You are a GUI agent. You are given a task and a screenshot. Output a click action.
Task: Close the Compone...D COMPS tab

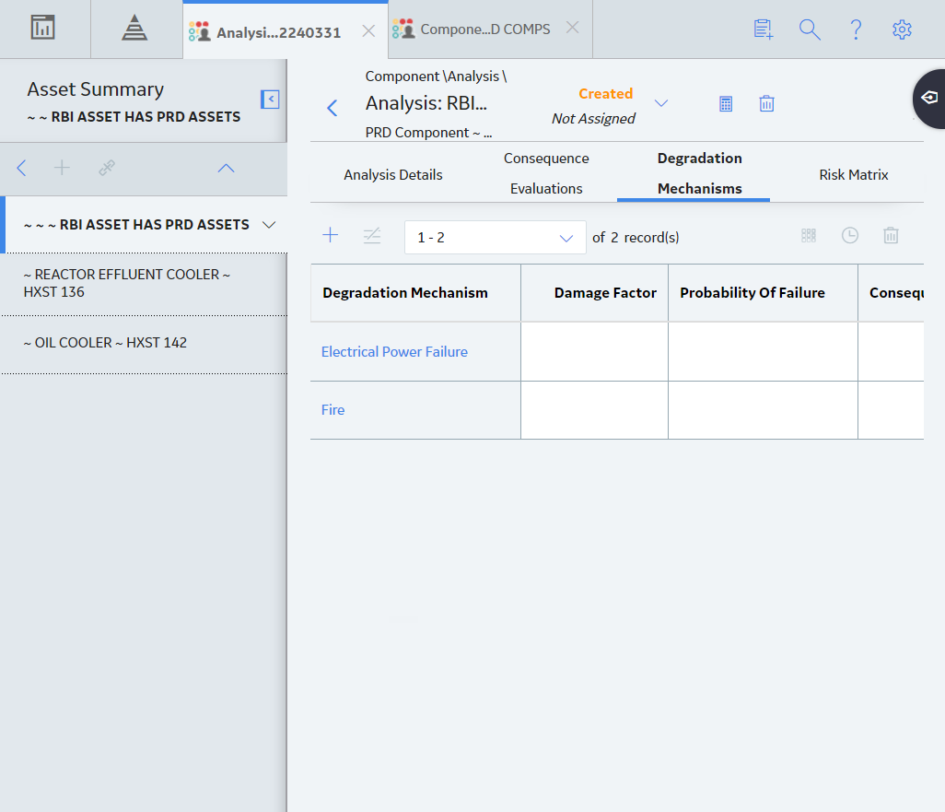tap(573, 27)
